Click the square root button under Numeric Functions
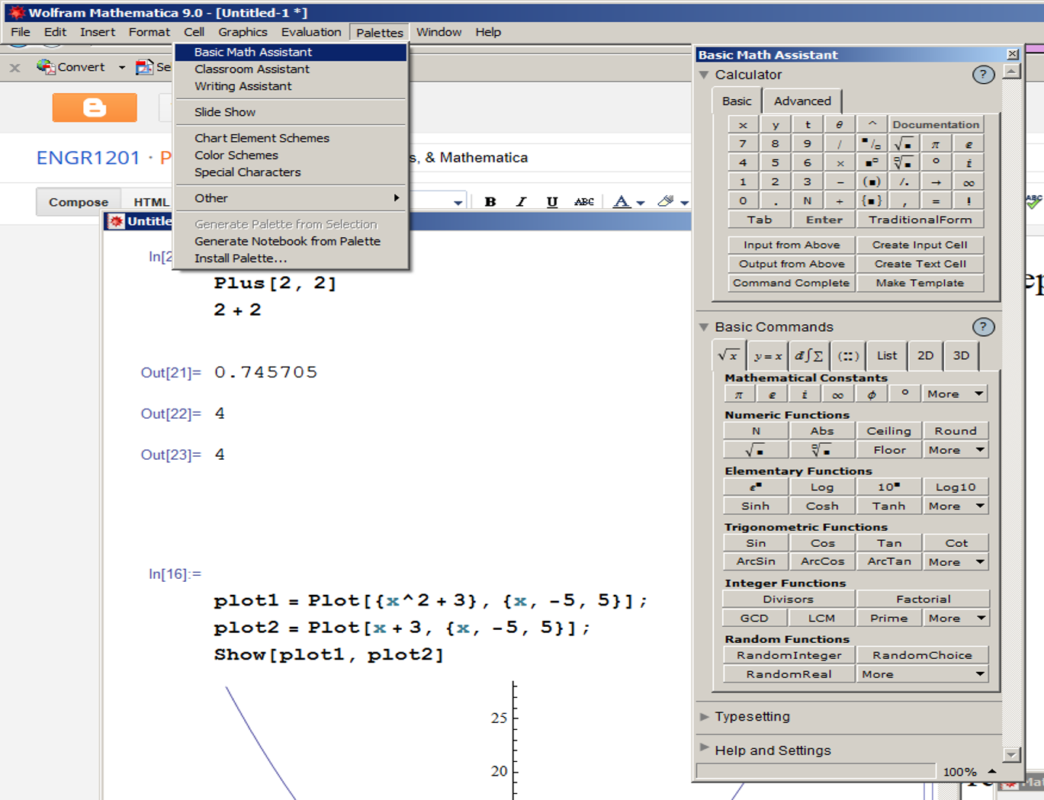This screenshot has height=800, width=1044. point(755,450)
